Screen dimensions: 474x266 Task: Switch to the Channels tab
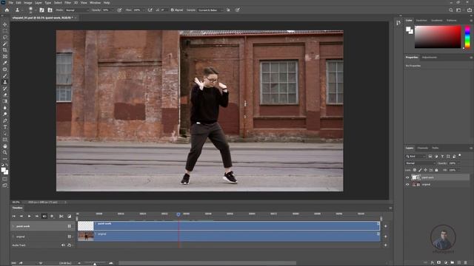coord(422,148)
